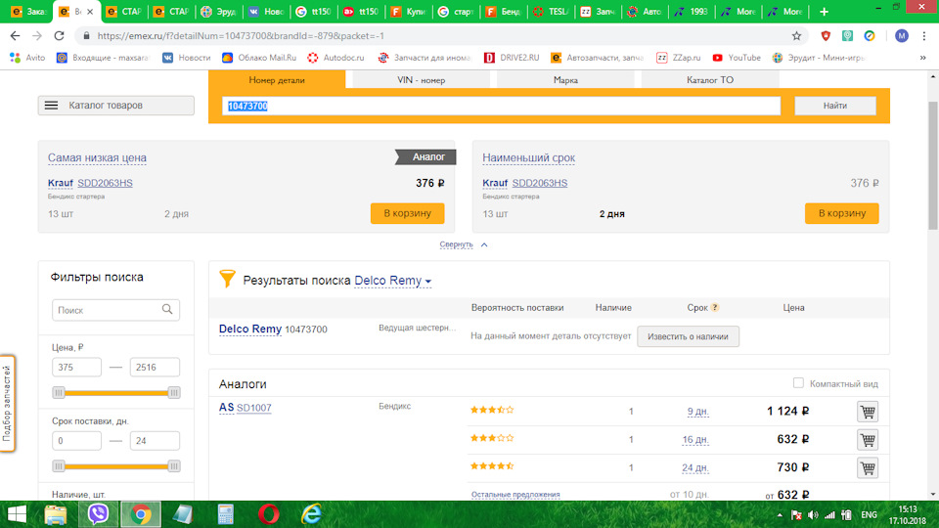Switch to the Каталог ТО tab

point(710,79)
